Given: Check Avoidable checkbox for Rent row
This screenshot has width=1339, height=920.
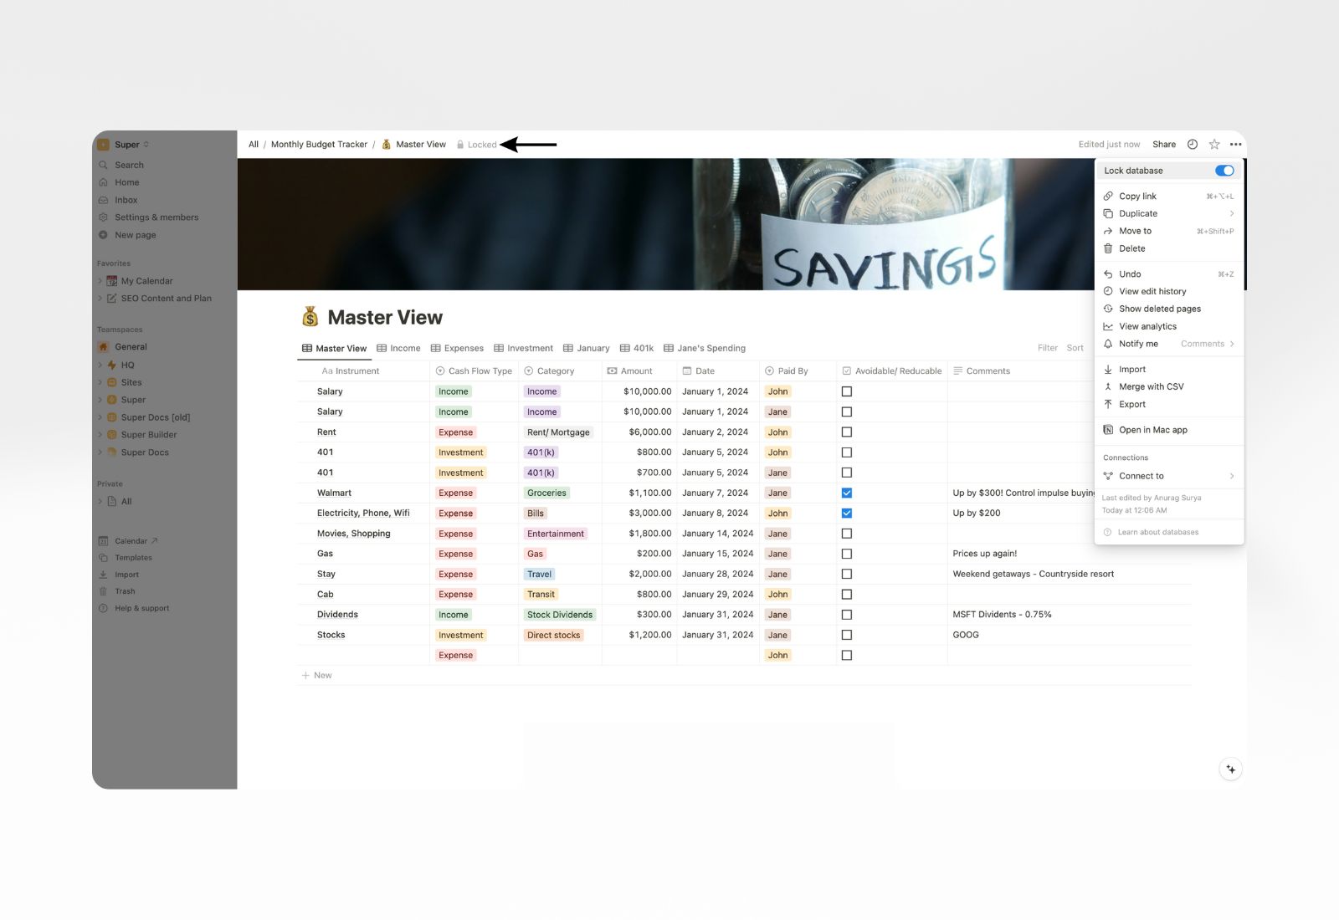Looking at the screenshot, I should (847, 432).
